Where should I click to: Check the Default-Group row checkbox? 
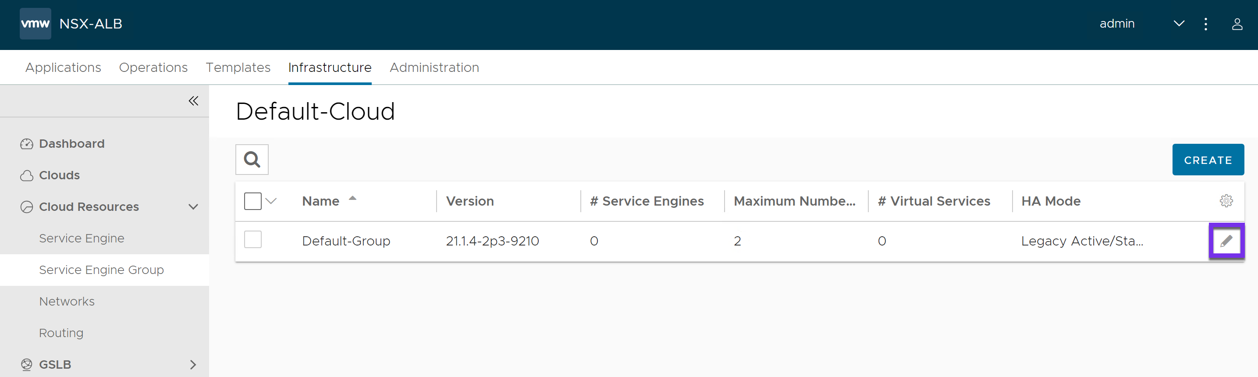click(x=252, y=240)
